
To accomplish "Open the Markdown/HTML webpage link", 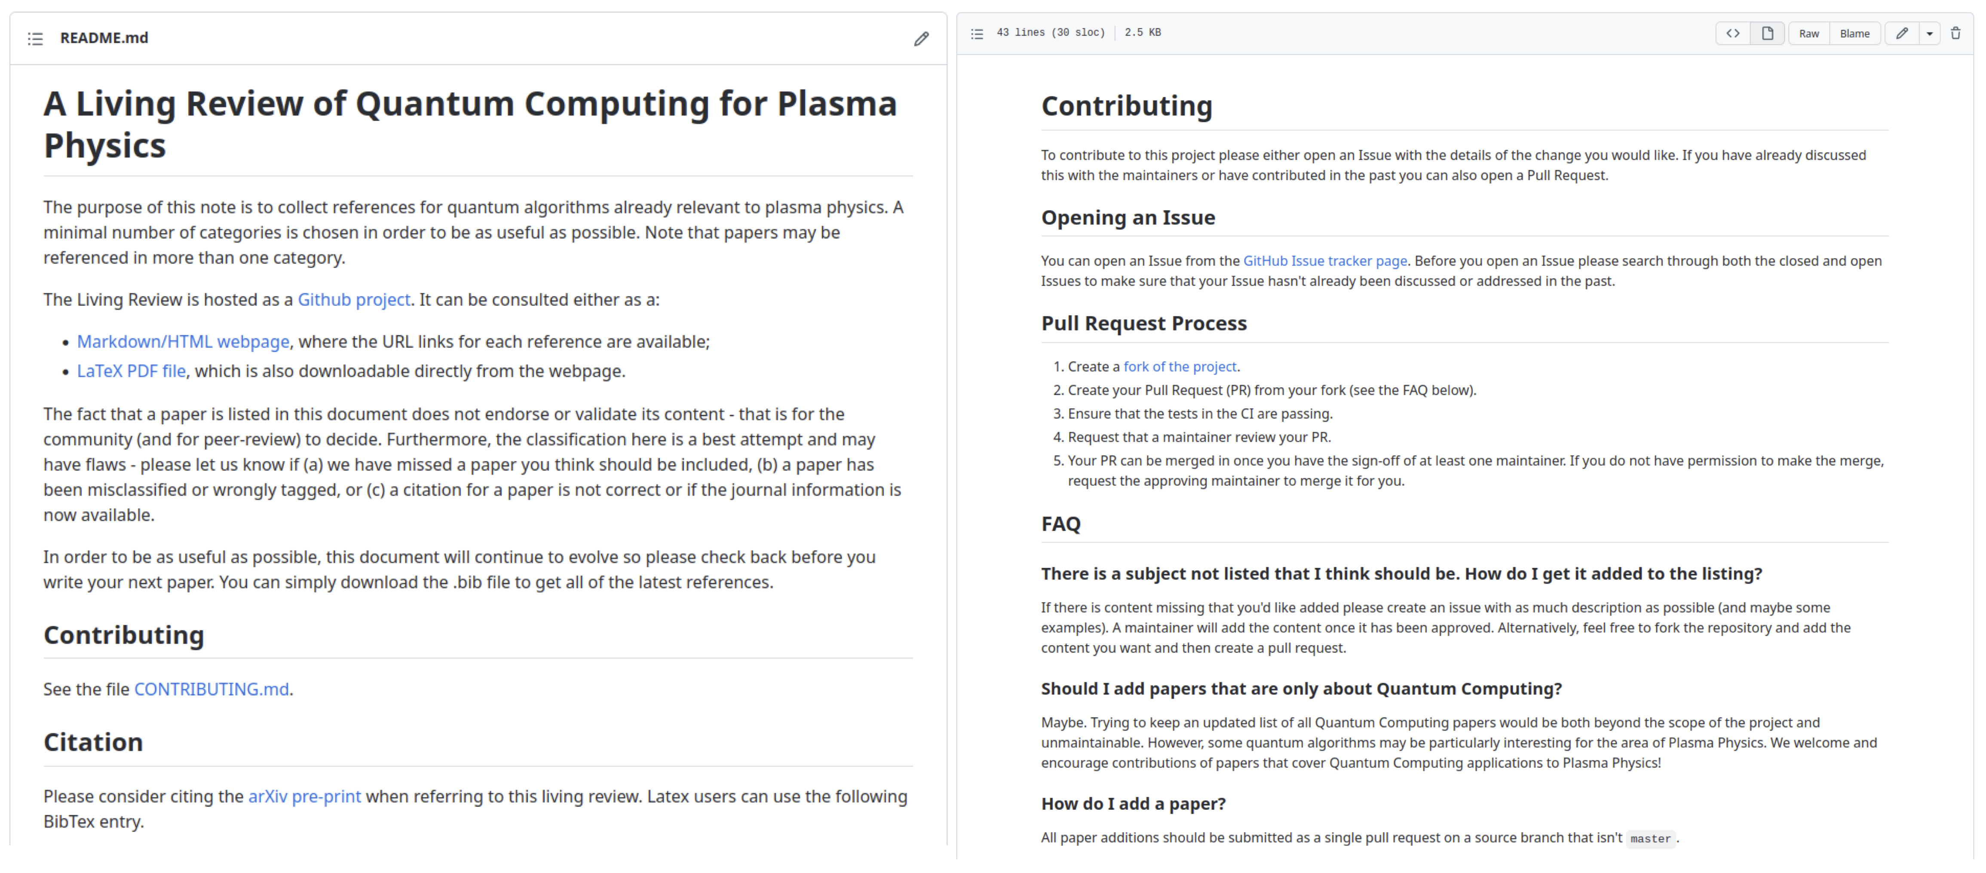I will point(183,341).
